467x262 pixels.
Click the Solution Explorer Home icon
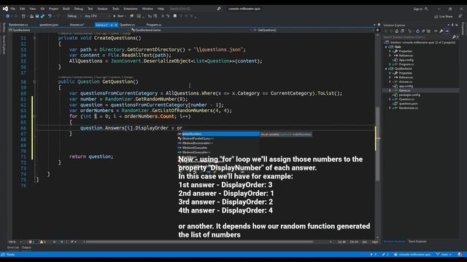396,31
